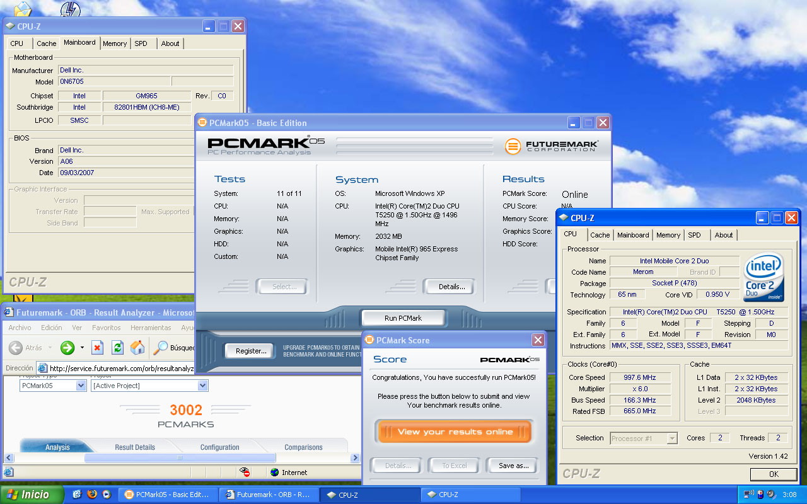This screenshot has width=807, height=504.
Task: Click the network connection icon in system tray
Action: (748, 495)
